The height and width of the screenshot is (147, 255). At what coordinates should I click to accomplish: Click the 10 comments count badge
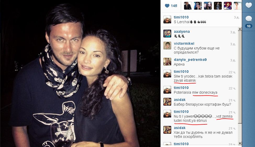click(248, 26)
